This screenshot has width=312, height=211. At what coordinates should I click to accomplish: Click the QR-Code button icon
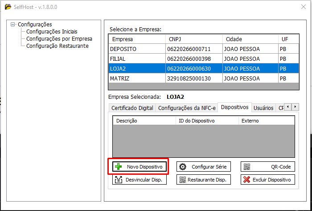click(x=247, y=167)
